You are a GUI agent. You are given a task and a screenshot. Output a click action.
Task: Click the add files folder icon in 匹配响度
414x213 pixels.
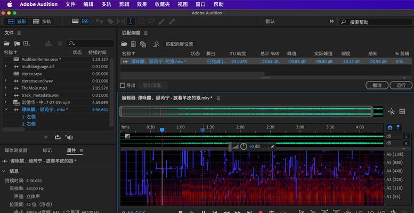click(124, 44)
